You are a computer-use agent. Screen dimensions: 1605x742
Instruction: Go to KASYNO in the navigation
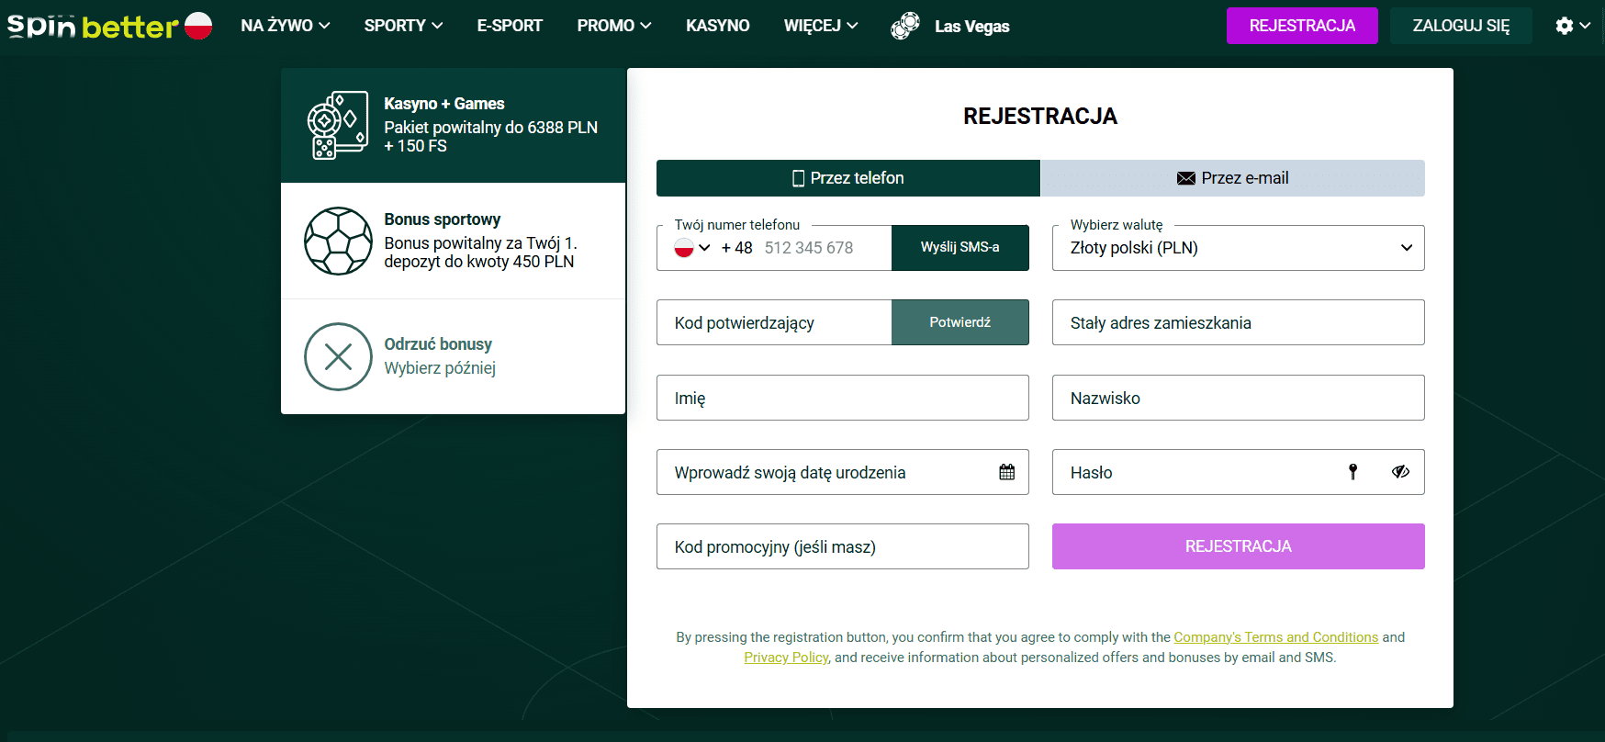[717, 26]
